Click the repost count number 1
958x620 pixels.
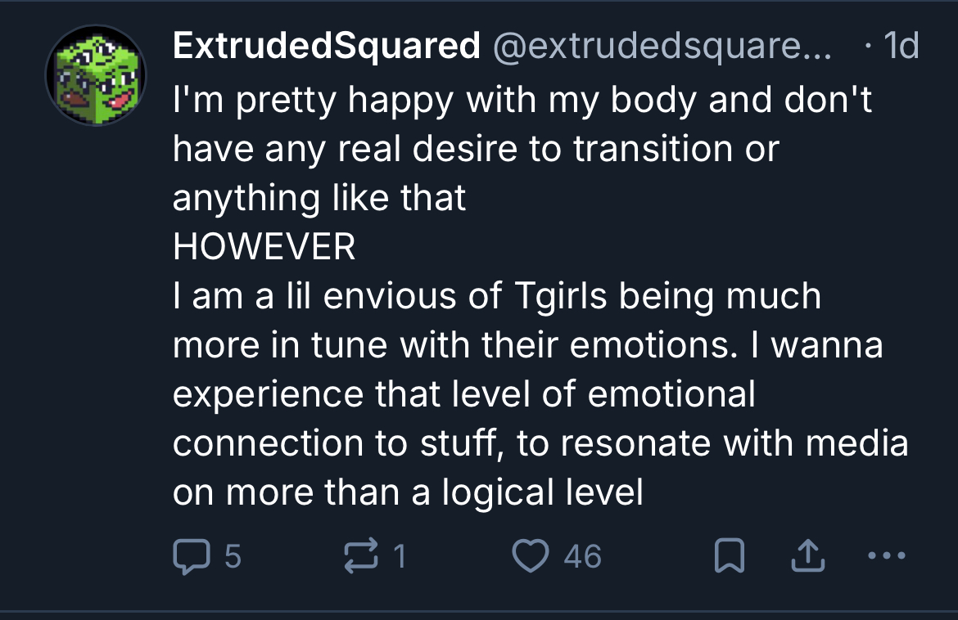(x=400, y=557)
